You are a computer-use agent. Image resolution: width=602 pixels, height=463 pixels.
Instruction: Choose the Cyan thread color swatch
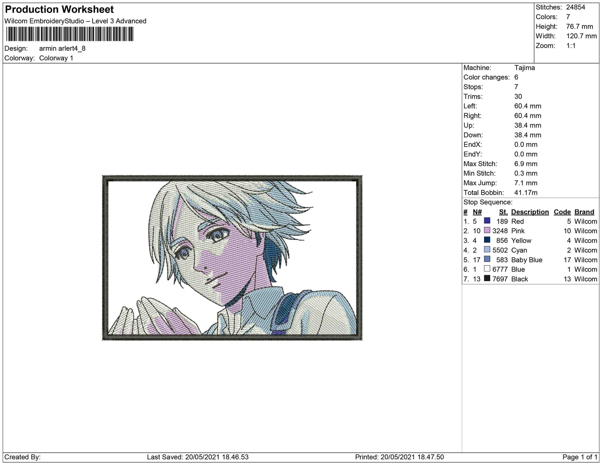(487, 249)
